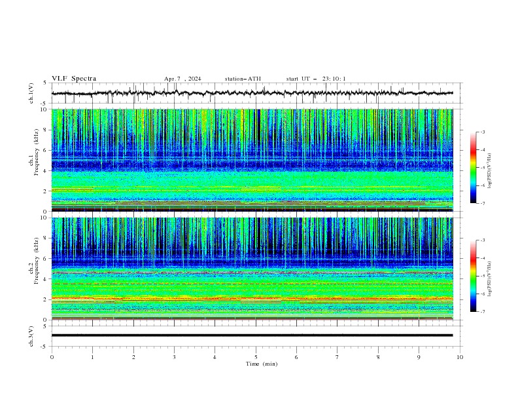Click the date label 'Apr. 7 , 2024'
The width and height of the screenshot is (518, 401).
point(182,79)
